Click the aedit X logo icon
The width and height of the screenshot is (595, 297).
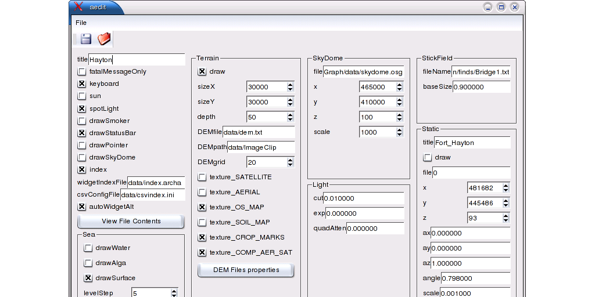tap(78, 6)
